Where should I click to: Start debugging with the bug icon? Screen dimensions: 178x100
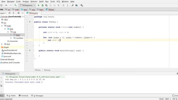click(x=43, y=5)
